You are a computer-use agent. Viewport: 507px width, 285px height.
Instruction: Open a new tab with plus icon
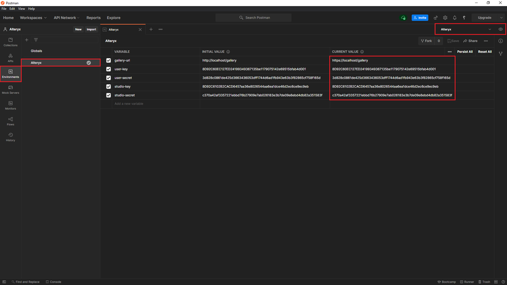tap(151, 29)
